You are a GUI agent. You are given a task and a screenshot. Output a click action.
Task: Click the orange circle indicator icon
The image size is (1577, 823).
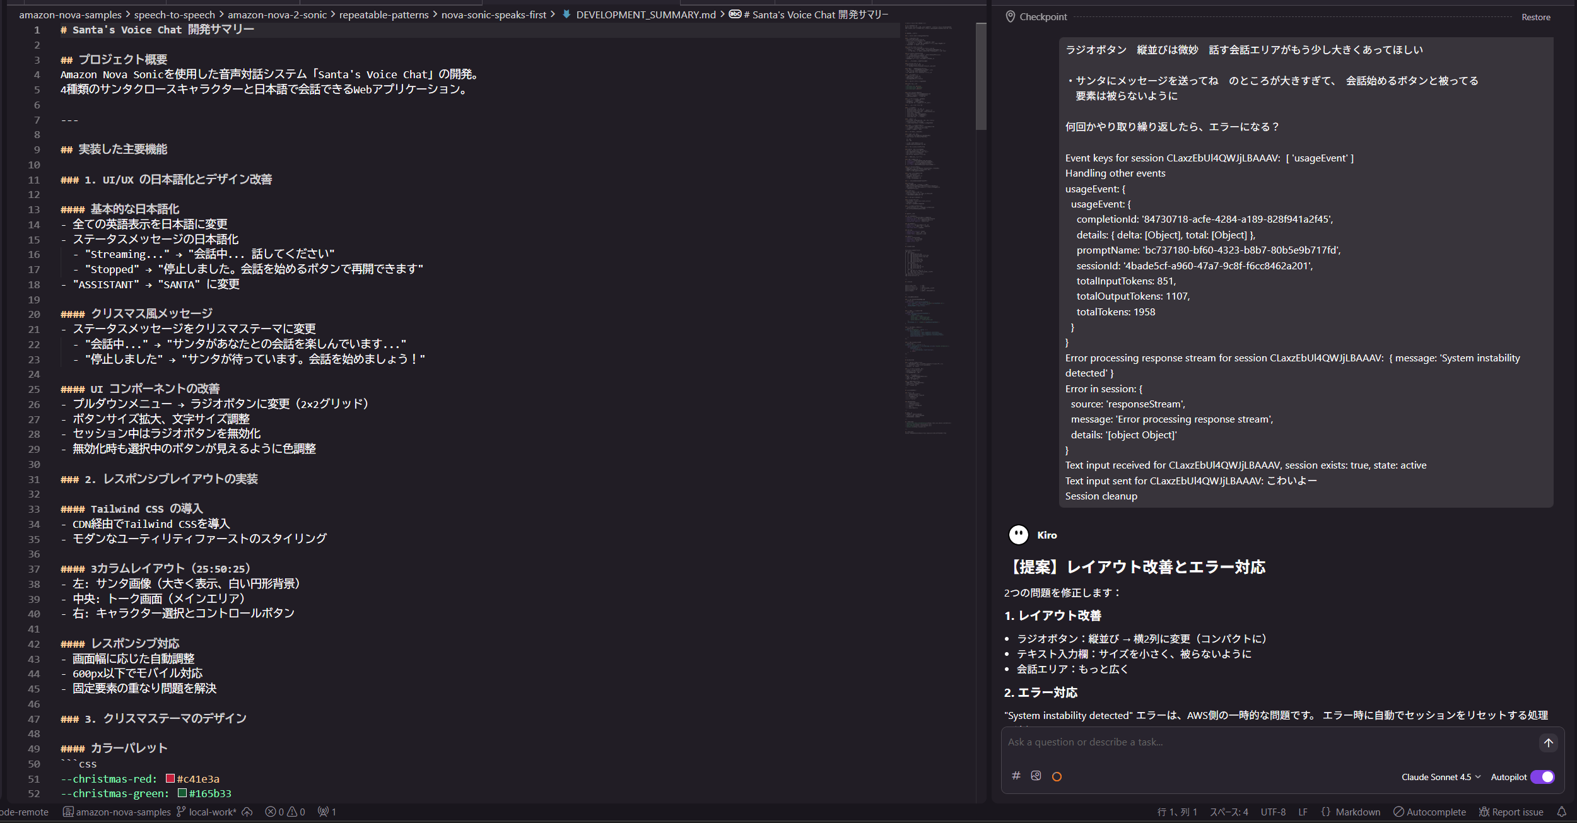coord(1057,776)
